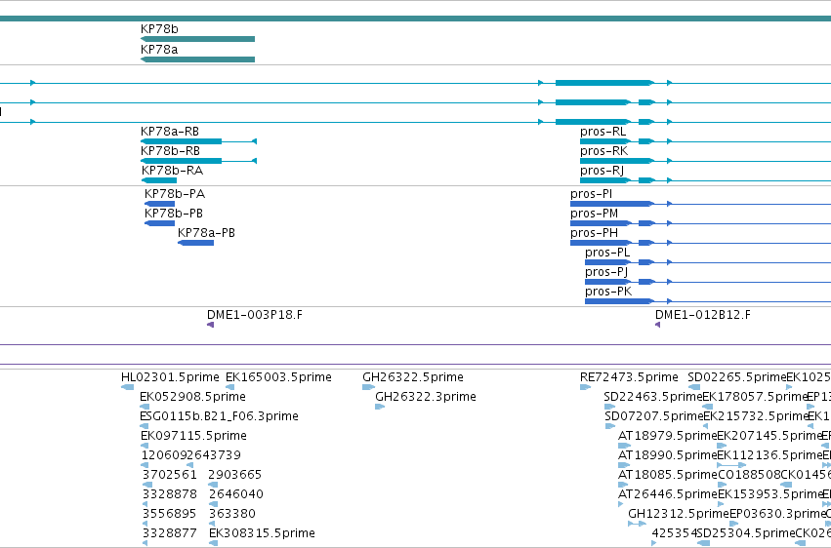Viewport: 831px width, 548px height.
Task: Click the EK052908.5prime EST label
Action: pos(192,397)
